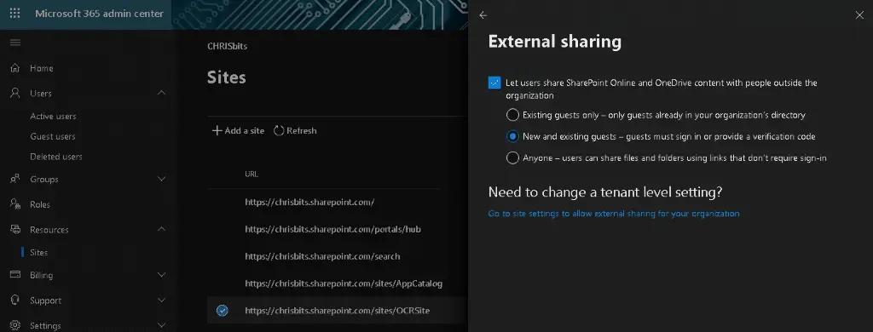Deselect the OCRSite row checkmark
The width and height of the screenshot is (873, 332).
point(223,311)
